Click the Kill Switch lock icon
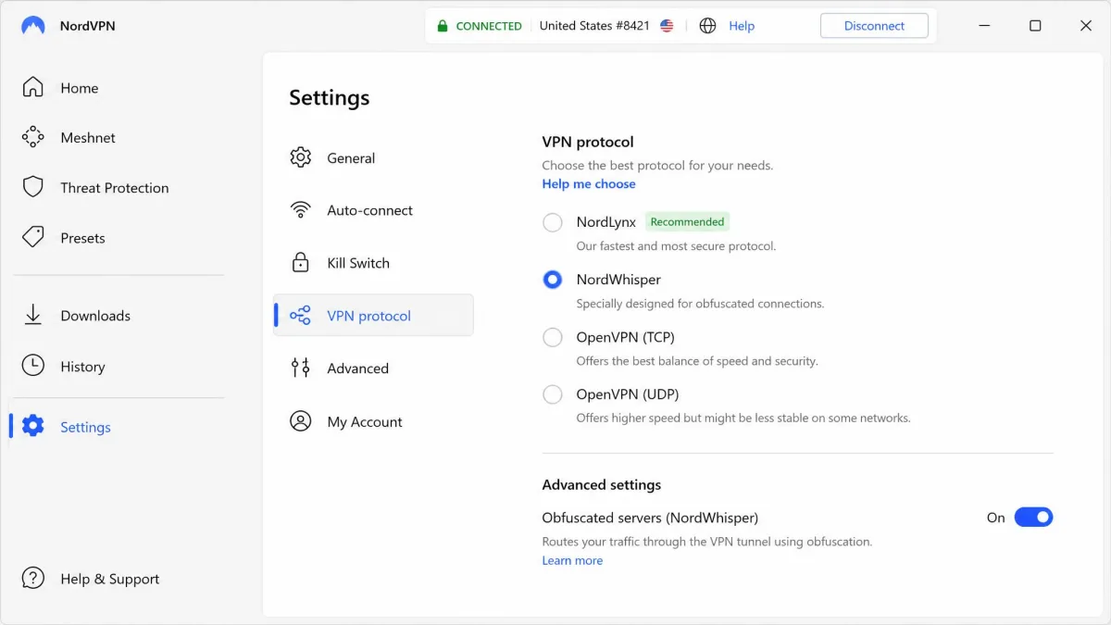This screenshot has height=625, width=1111. 300,262
